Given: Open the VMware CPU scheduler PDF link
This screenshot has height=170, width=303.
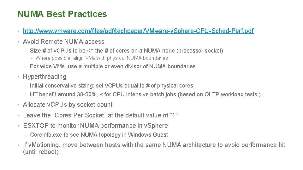Looking at the screenshot, I should click(x=138, y=31).
